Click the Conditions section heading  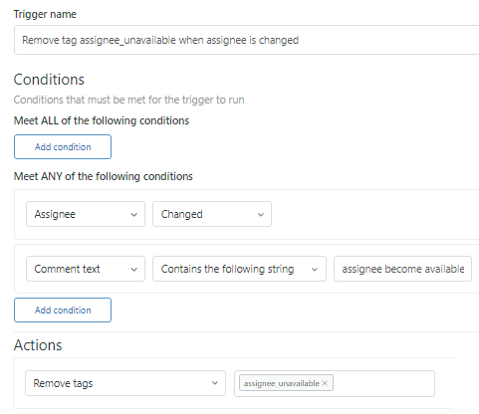click(x=49, y=80)
